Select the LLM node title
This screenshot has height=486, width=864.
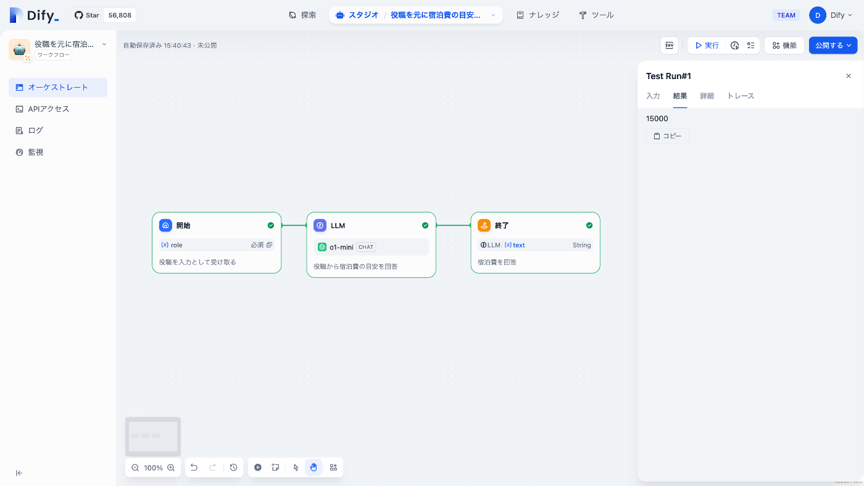point(338,225)
